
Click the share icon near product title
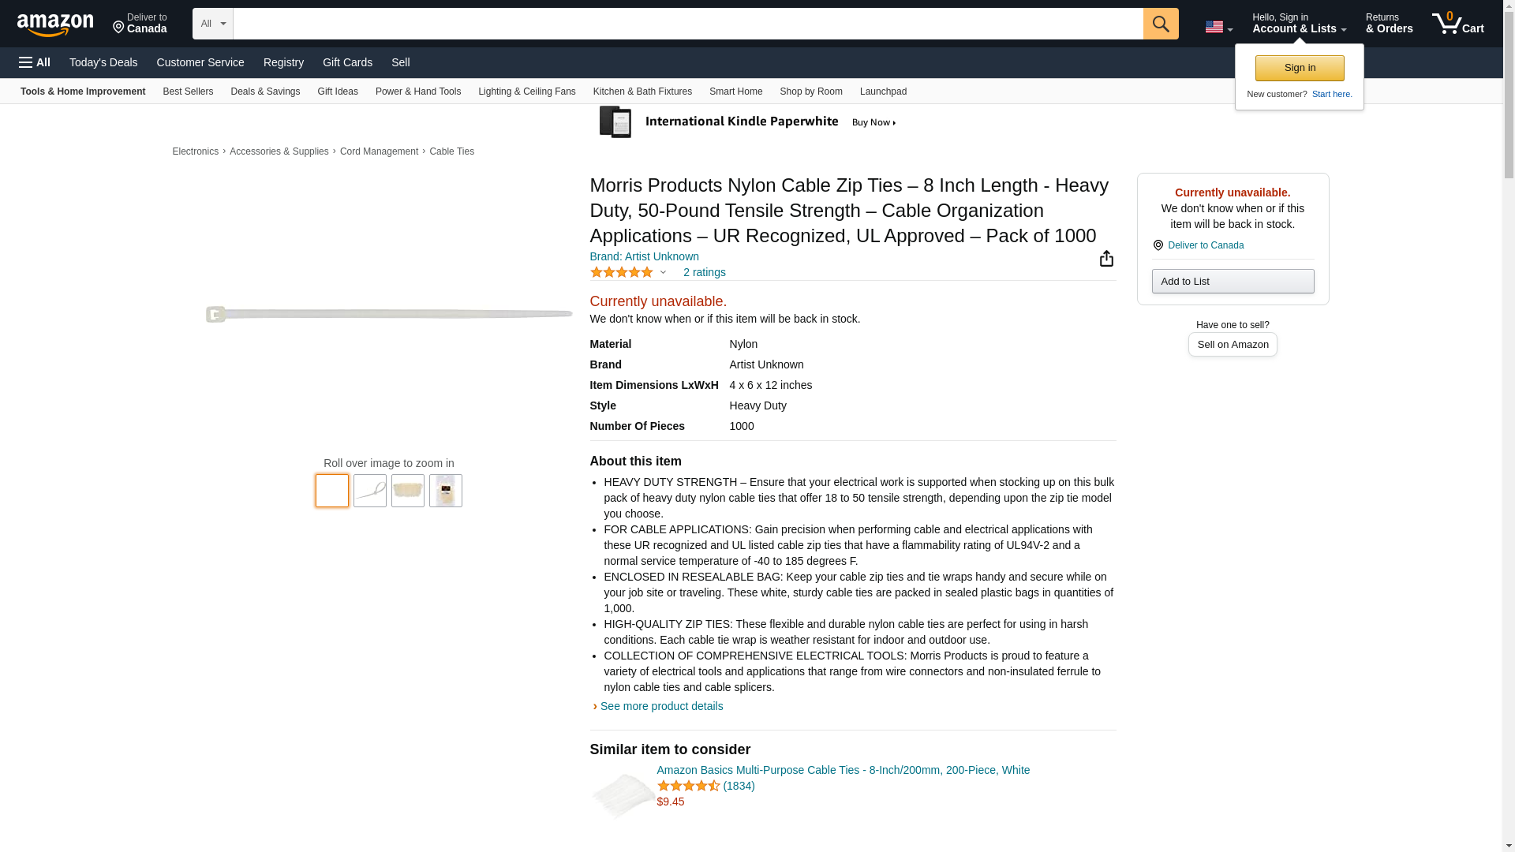click(1106, 259)
